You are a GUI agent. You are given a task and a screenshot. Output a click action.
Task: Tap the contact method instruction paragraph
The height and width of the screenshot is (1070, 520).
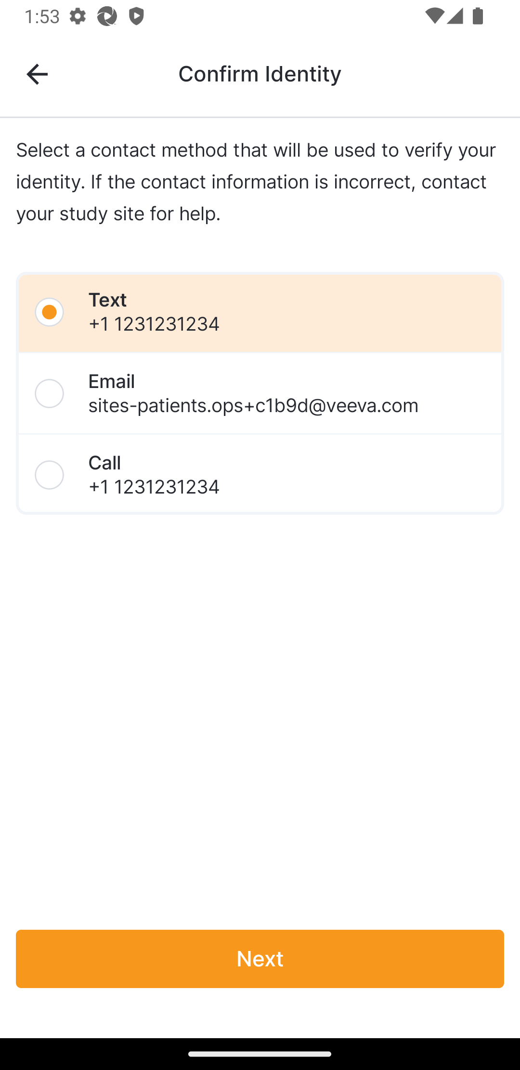point(256,182)
